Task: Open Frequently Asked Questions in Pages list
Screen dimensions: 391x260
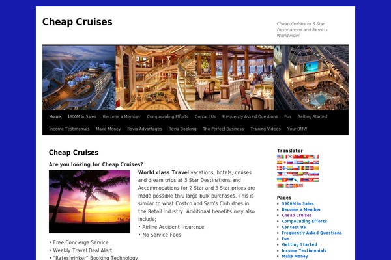Action: (311, 233)
